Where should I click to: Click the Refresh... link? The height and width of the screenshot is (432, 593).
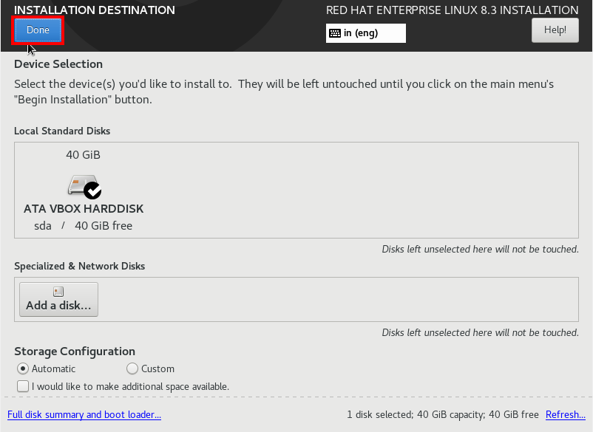point(566,414)
